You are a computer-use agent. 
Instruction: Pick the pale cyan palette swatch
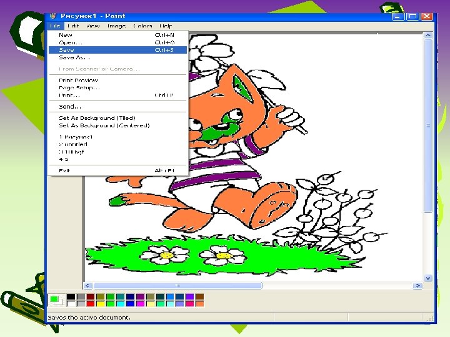(170, 303)
